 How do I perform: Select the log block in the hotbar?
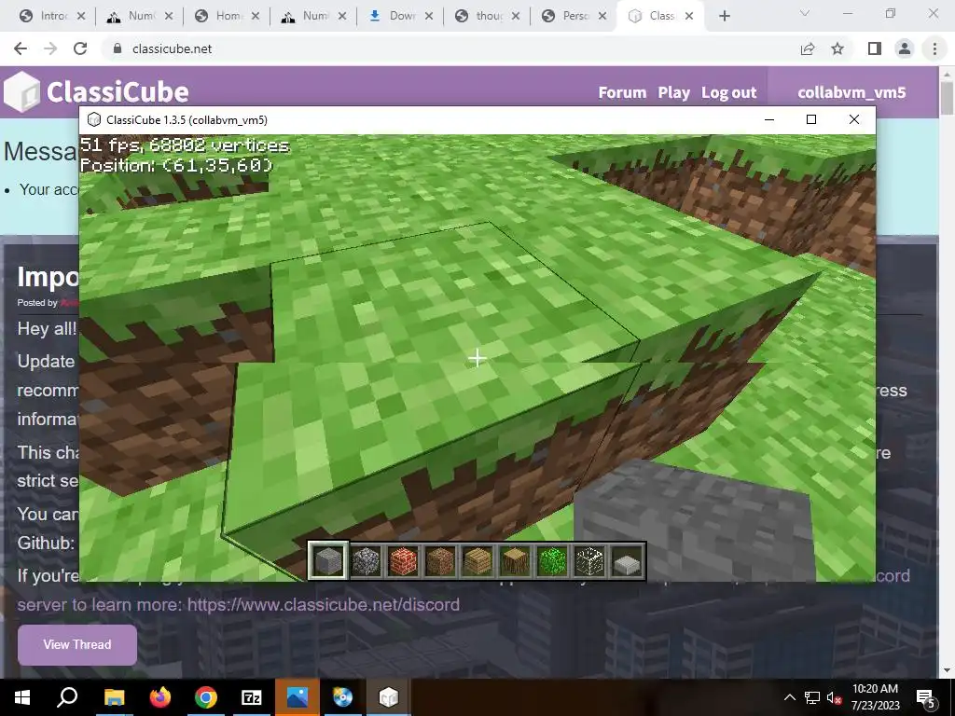point(515,560)
